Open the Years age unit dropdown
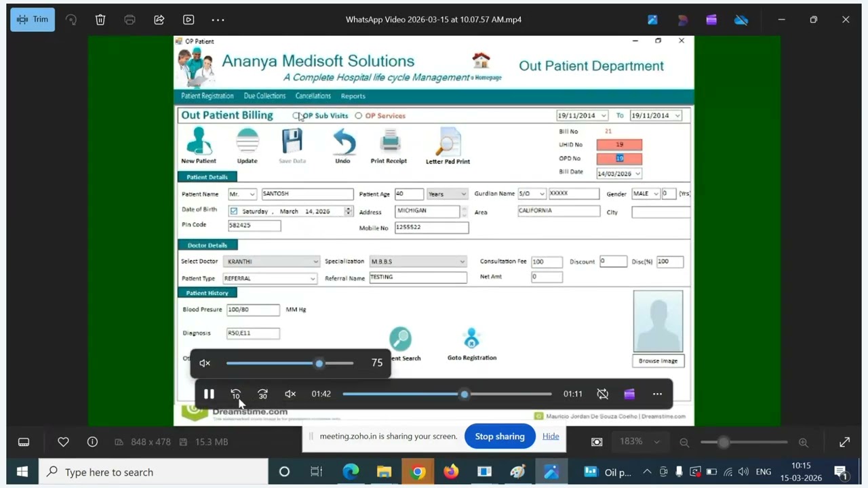This screenshot has width=868, height=488. point(464,194)
